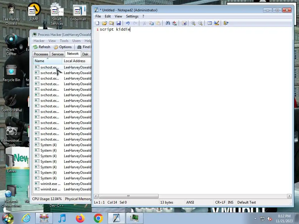
Task: Click the Cut scissors icon in Notepad2
Action: tap(144, 23)
